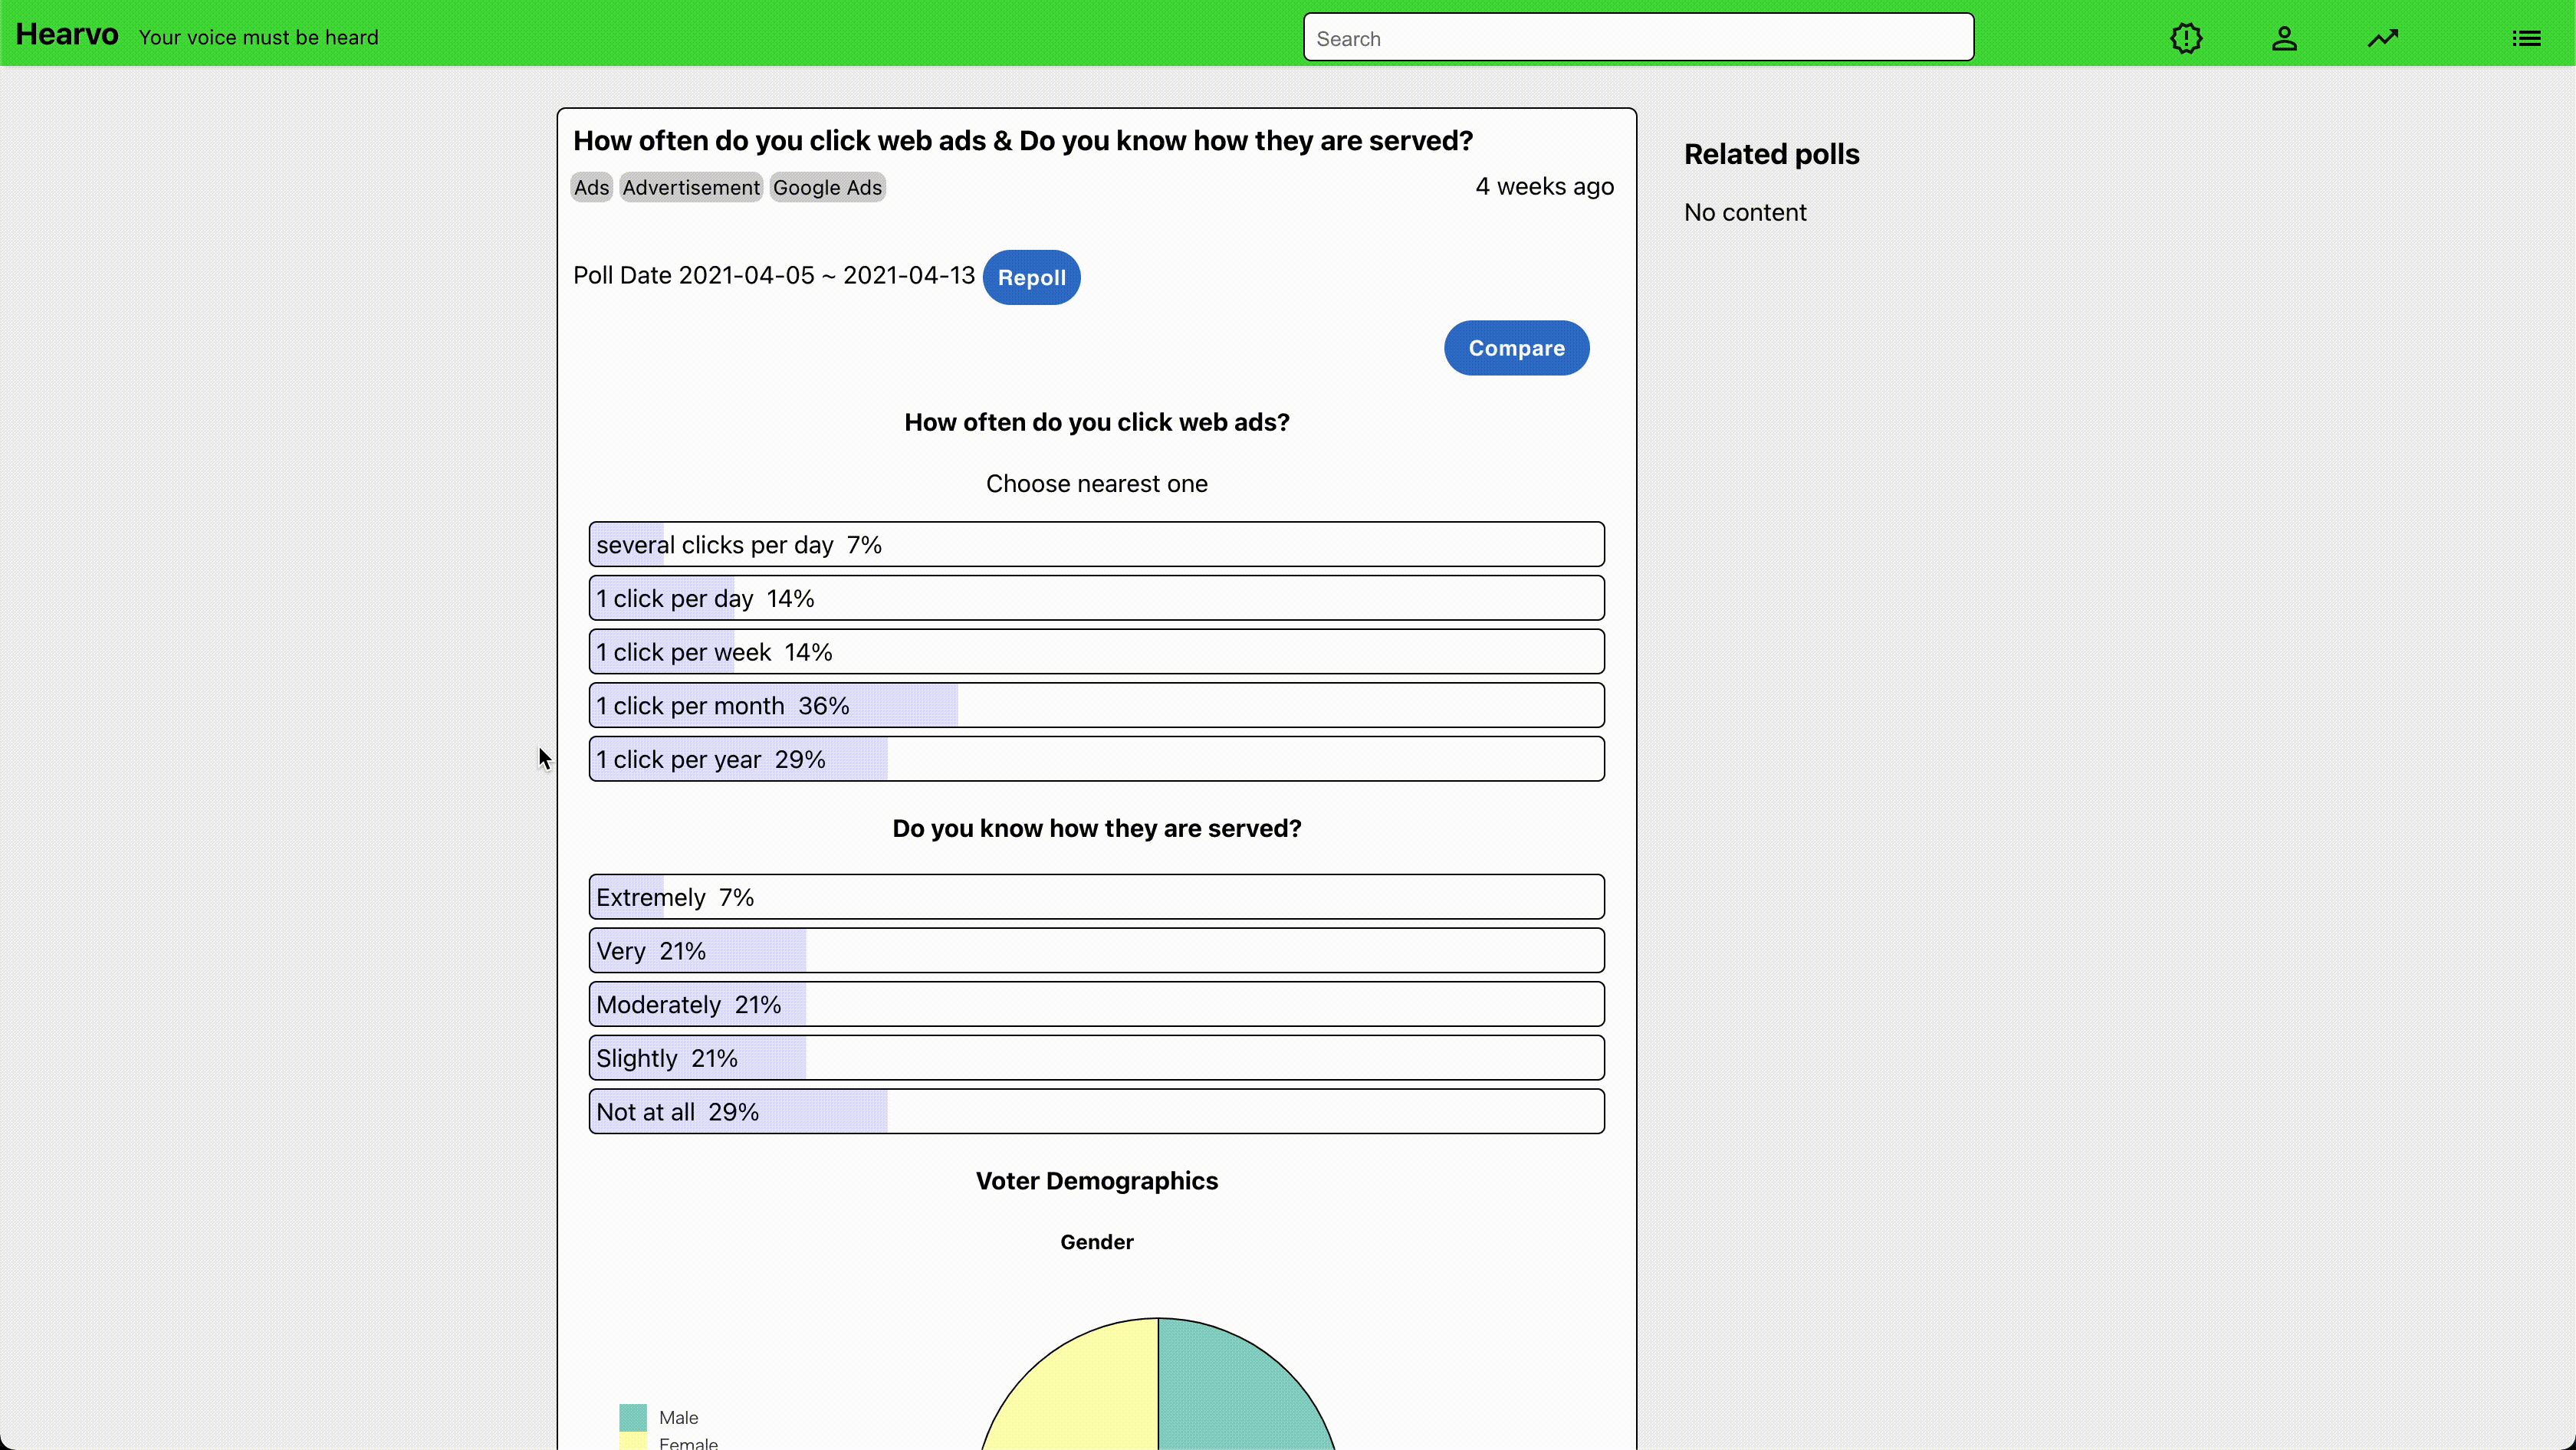
Task: Select the 'several clicks per day 7%' bar
Action: (x=1096, y=545)
